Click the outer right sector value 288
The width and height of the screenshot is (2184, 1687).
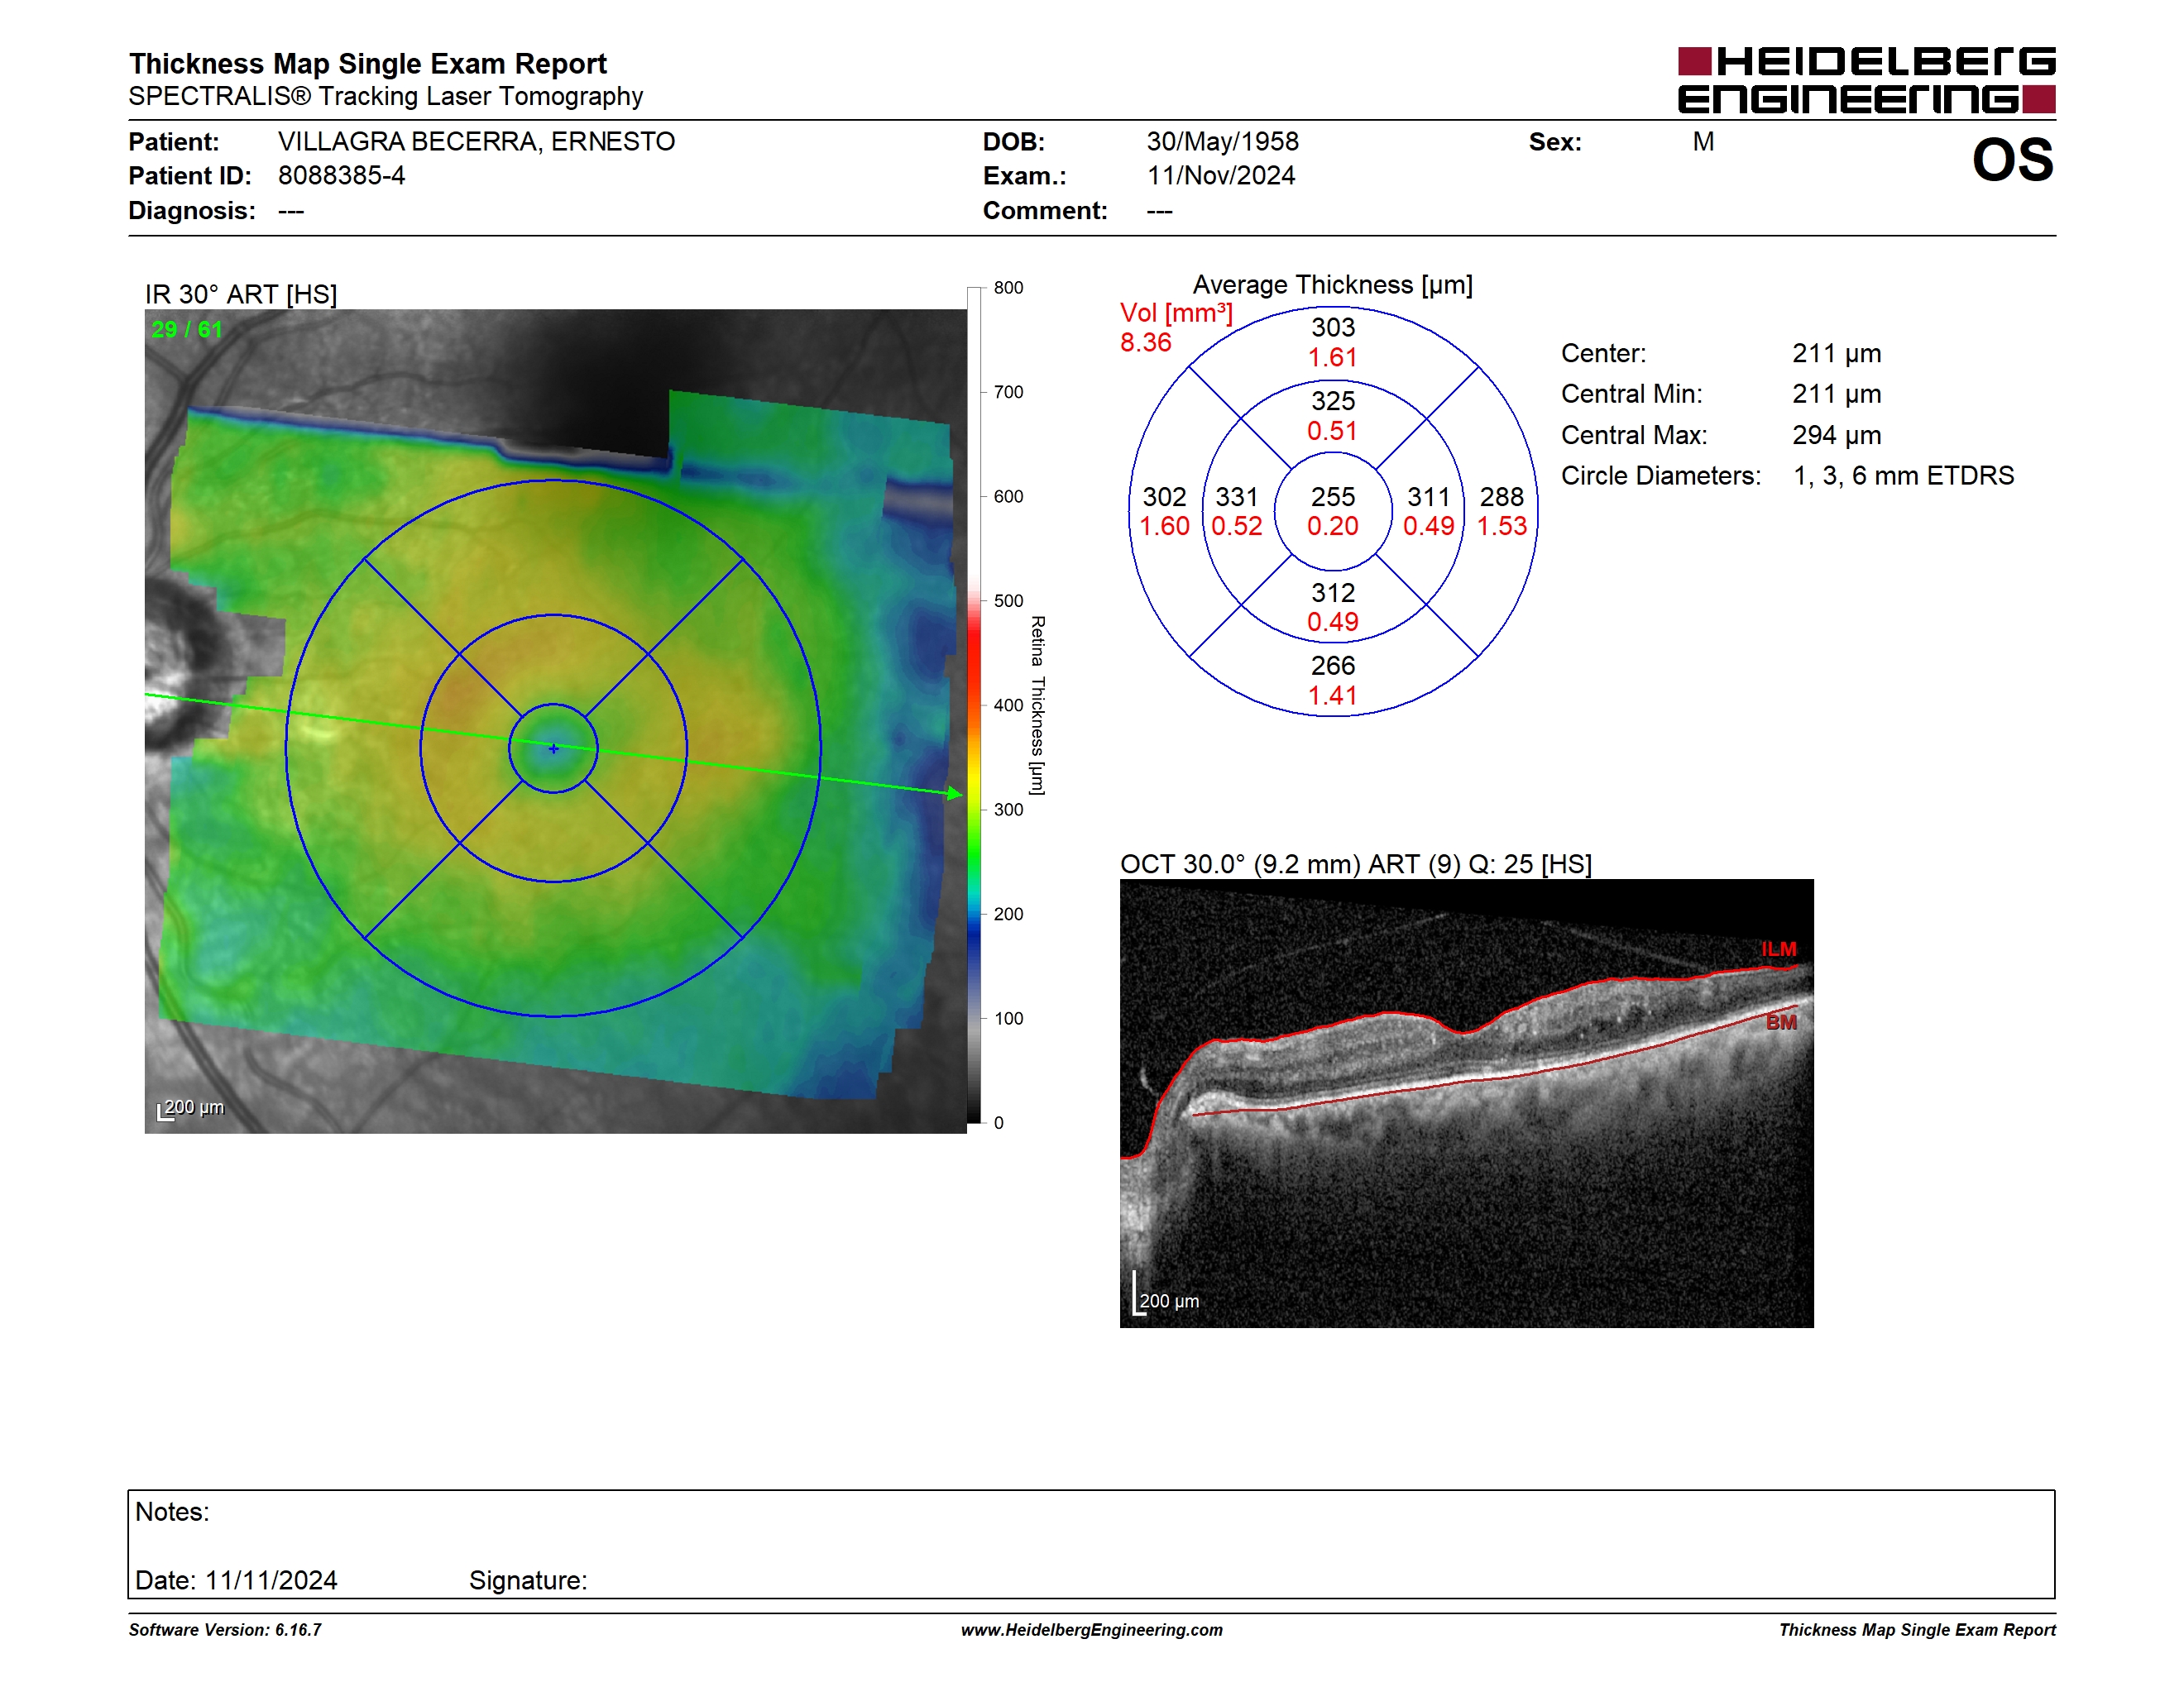click(x=1501, y=497)
